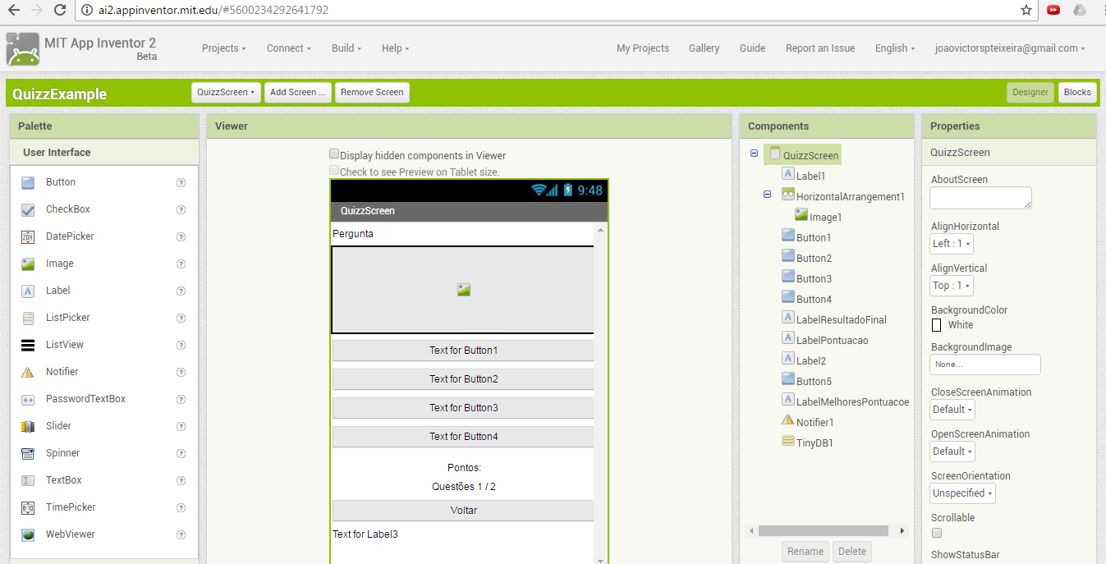The width and height of the screenshot is (1106, 564).
Task: Open the AlignHorizontal Left dropdown
Action: (952, 244)
